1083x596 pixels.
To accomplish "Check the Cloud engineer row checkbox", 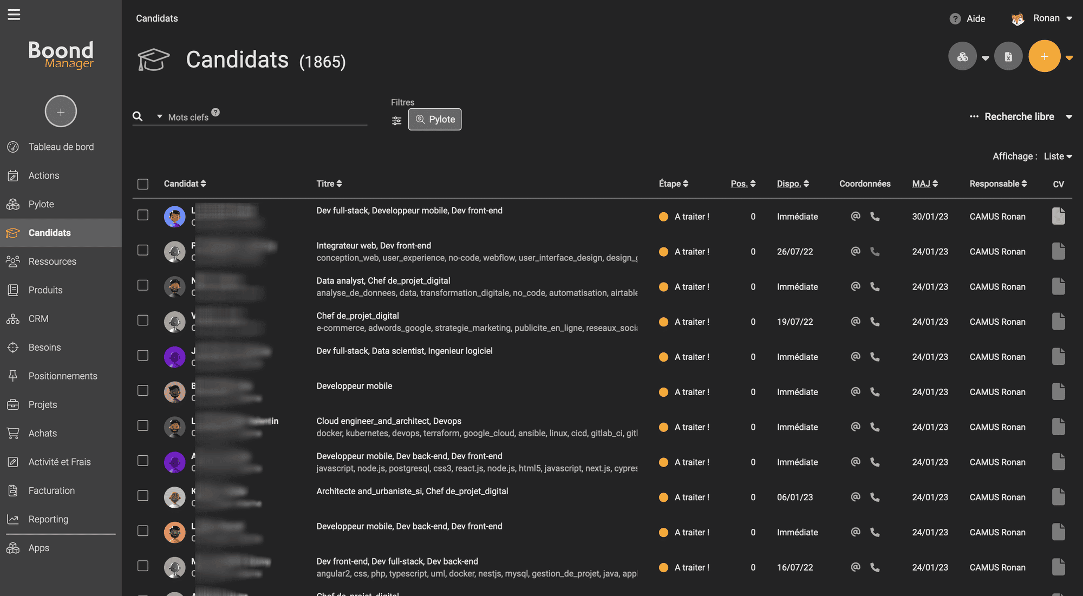I will (x=143, y=425).
